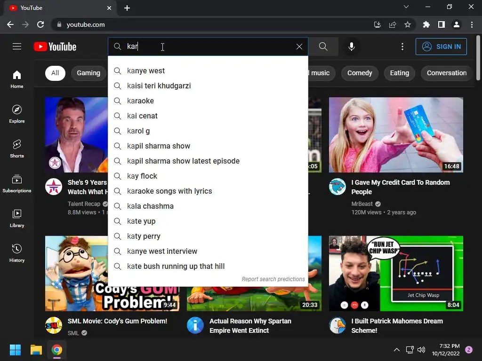Click the magnifier search button
482x361 pixels.
(323, 47)
